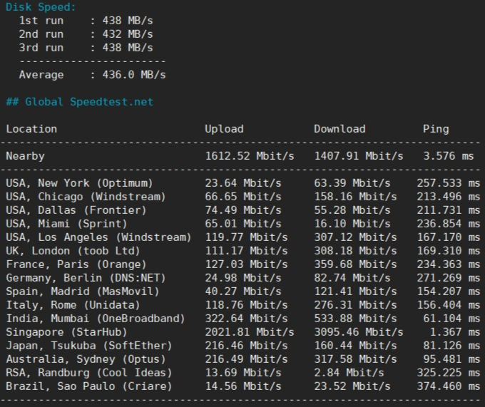Select 'USA, New York (Optimum)' row label
The width and height of the screenshot is (485, 407).
pos(79,183)
